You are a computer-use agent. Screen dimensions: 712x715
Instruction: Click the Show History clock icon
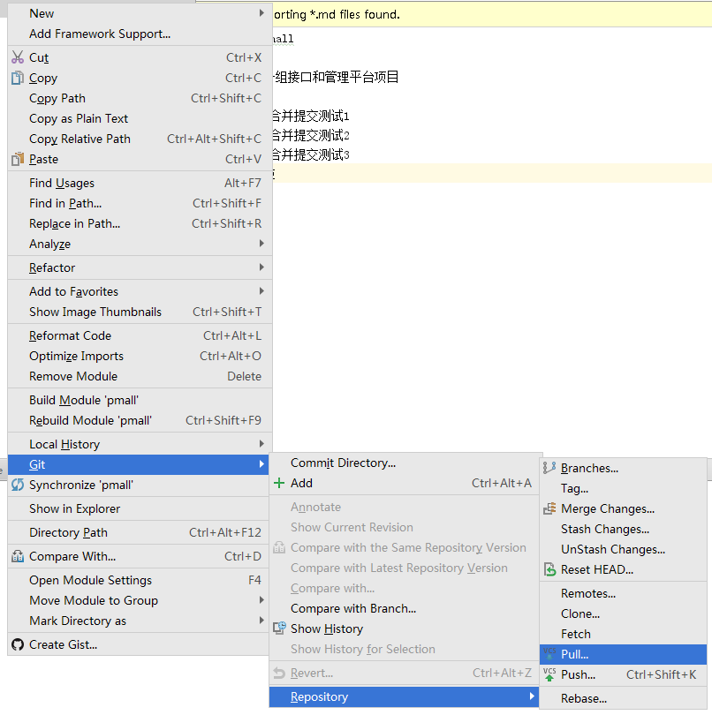coord(279,628)
